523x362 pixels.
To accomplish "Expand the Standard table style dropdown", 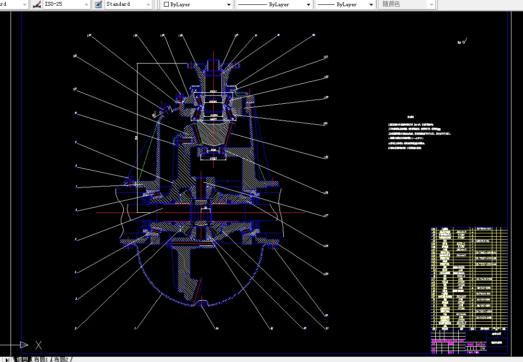I will pos(149,5).
